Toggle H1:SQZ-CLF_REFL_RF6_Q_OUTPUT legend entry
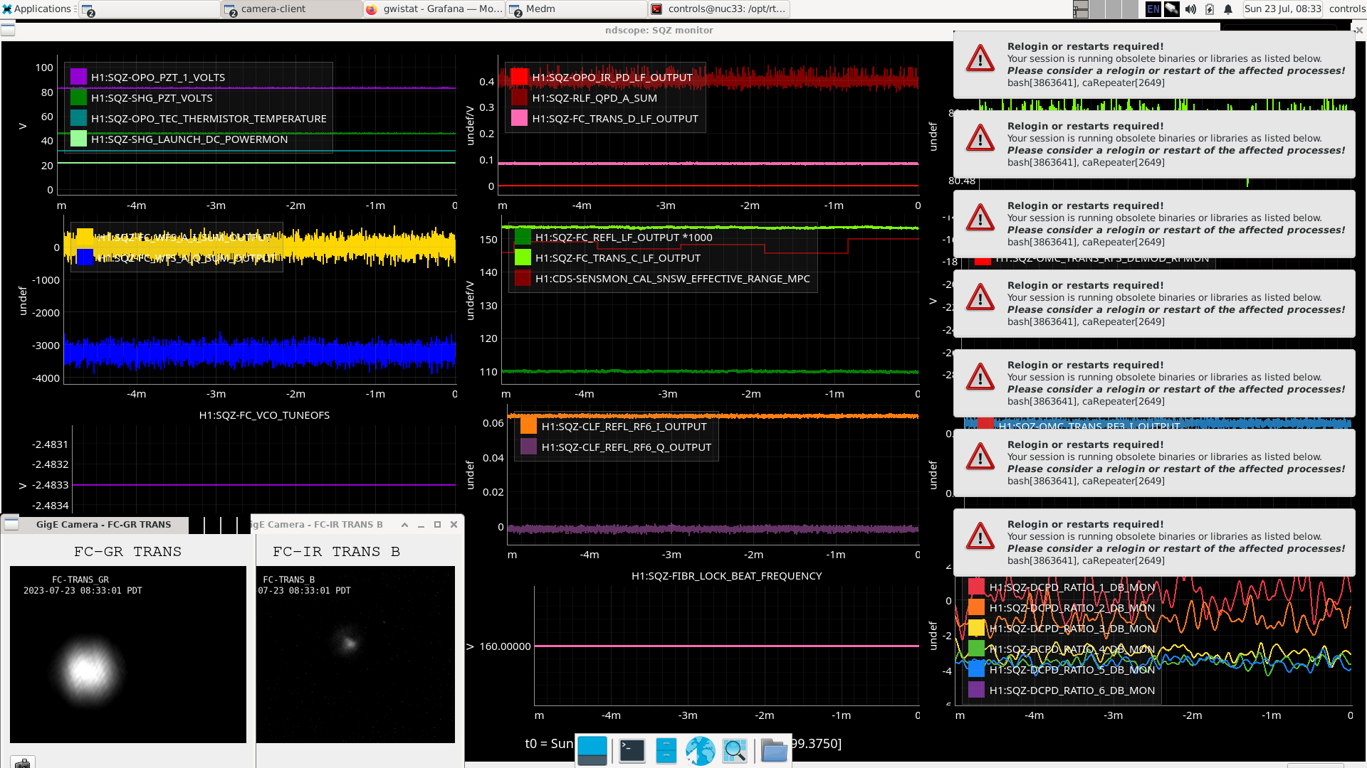Image resolution: width=1367 pixels, height=768 pixels. (626, 447)
